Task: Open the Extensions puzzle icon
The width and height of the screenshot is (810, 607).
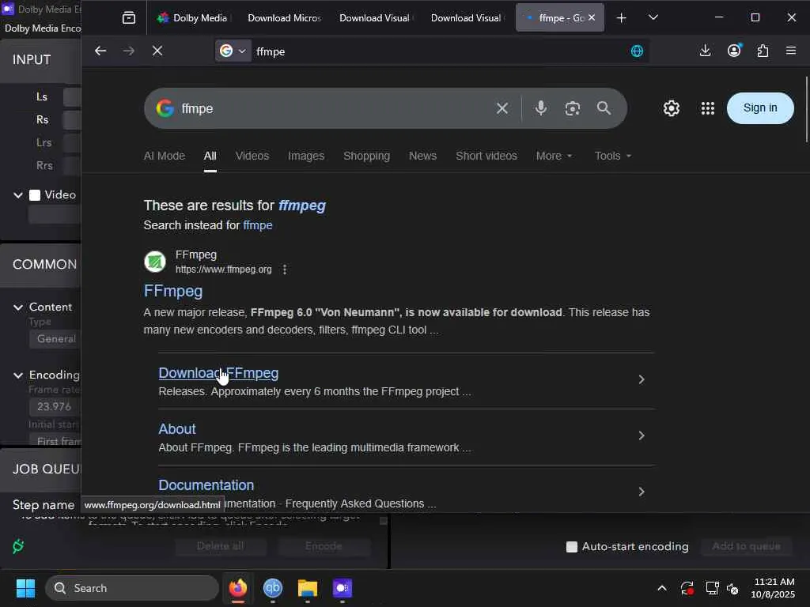Action: point(763,51)
